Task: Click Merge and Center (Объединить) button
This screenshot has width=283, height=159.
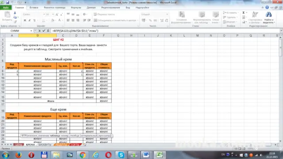Action: pyautogui.click(x=115, y=20)
